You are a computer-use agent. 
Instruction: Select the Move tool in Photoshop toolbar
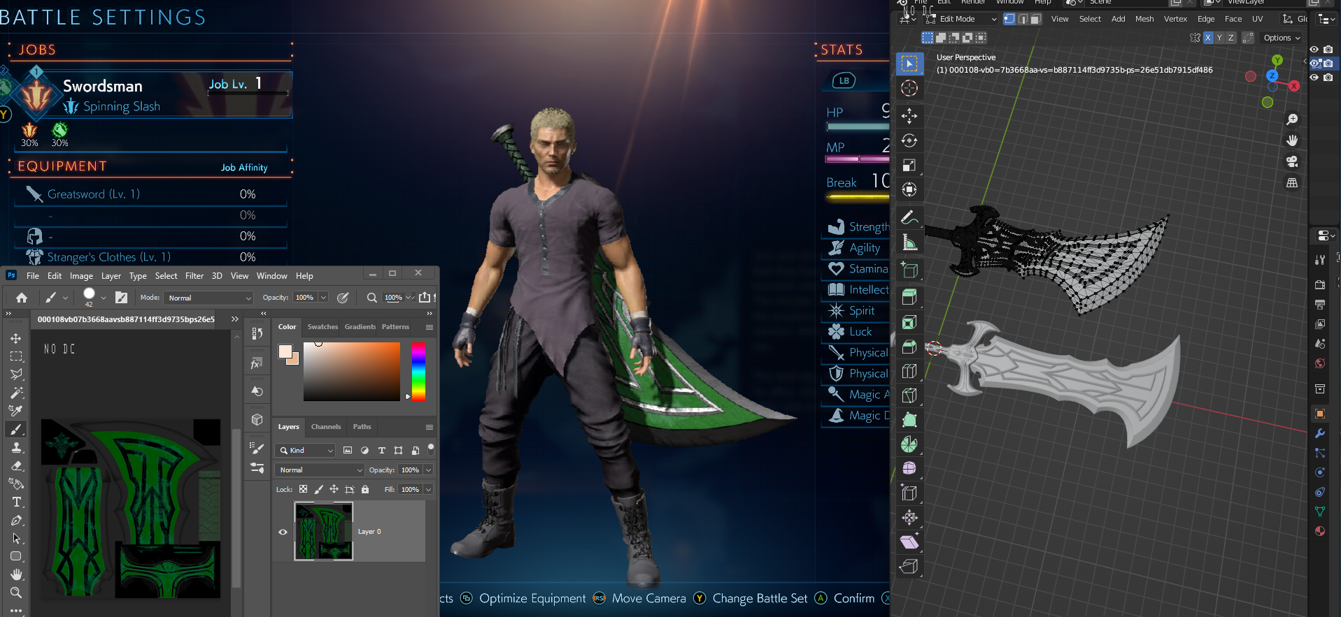[x=16, y=338]
